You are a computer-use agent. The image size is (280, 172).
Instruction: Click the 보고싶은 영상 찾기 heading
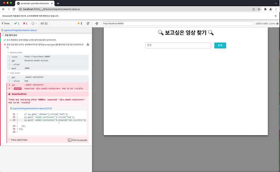point(186,33)
